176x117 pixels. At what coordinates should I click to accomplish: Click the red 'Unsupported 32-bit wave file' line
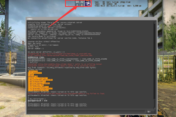[x=59, y=54]
